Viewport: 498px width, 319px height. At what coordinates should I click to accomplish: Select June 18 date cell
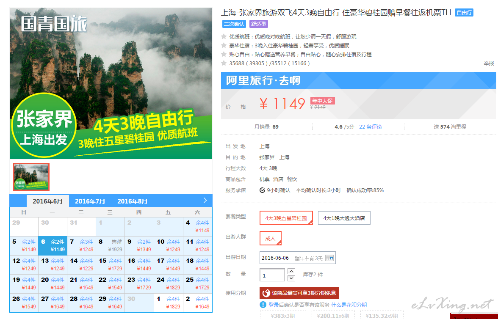coord(197,265)
